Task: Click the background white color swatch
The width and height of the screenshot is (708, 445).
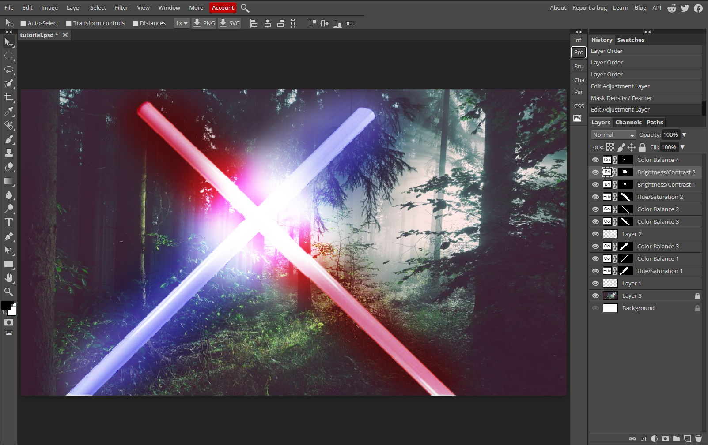Action: click(13, 312)
